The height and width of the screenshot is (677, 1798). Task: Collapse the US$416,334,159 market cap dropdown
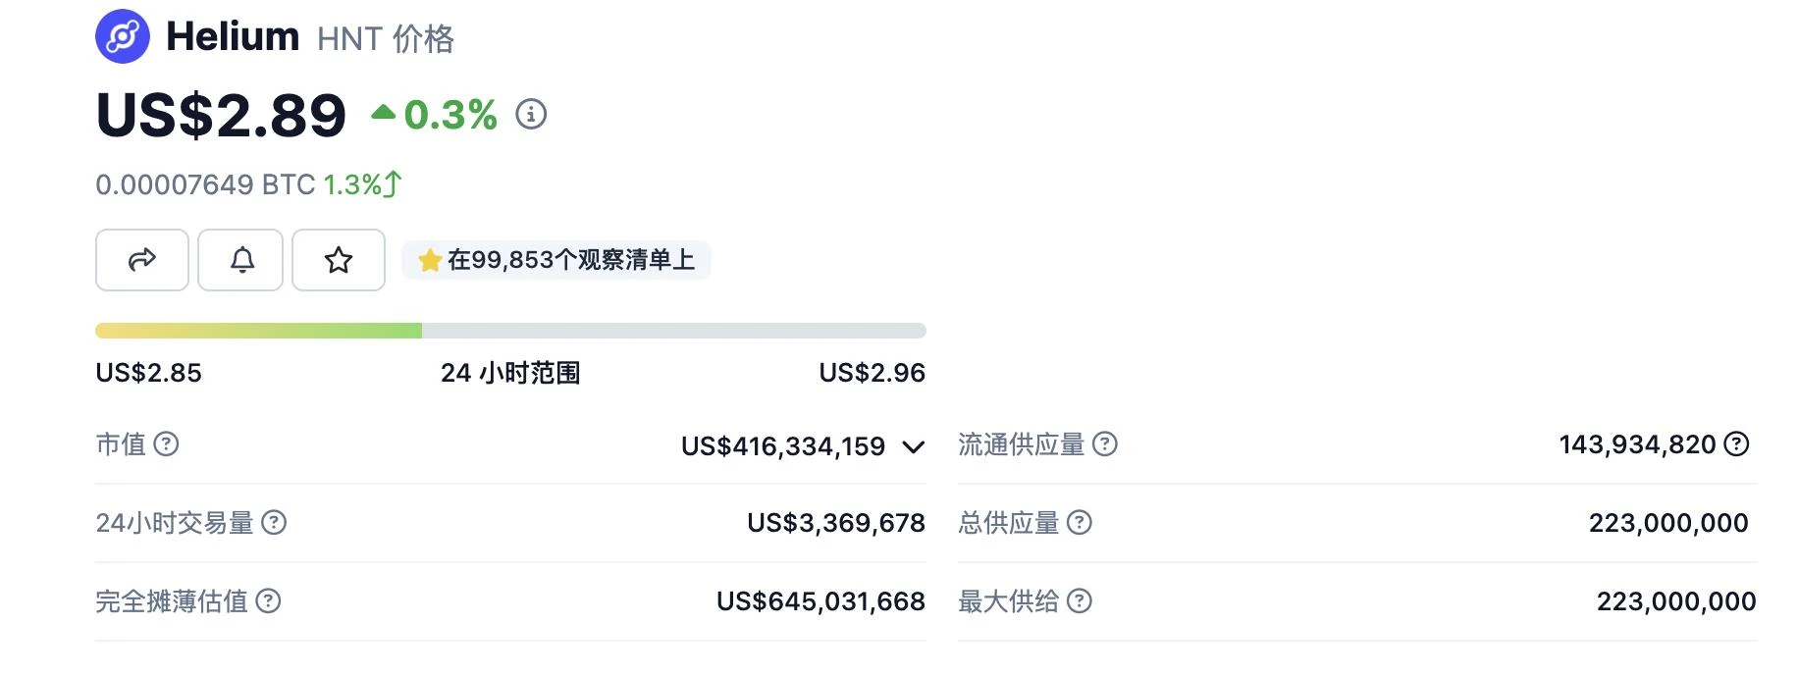913,447
